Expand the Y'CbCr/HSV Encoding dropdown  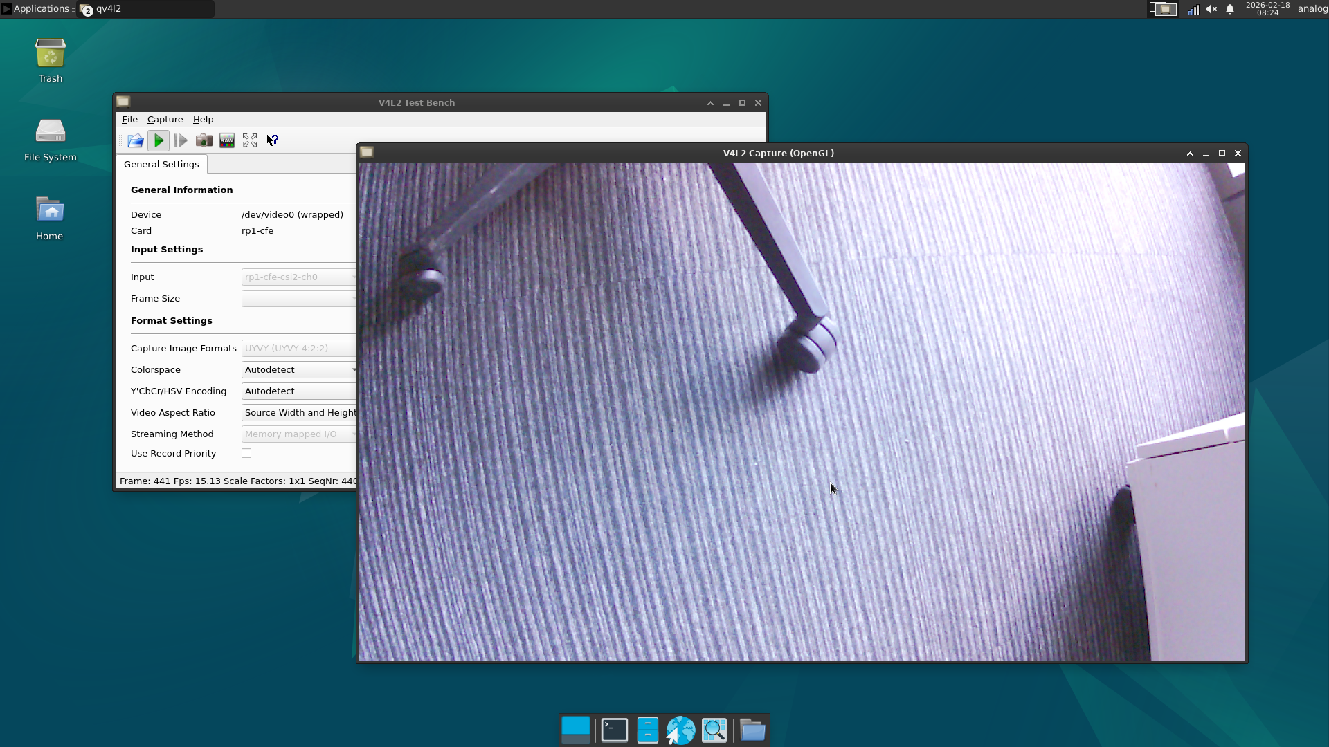298,391
